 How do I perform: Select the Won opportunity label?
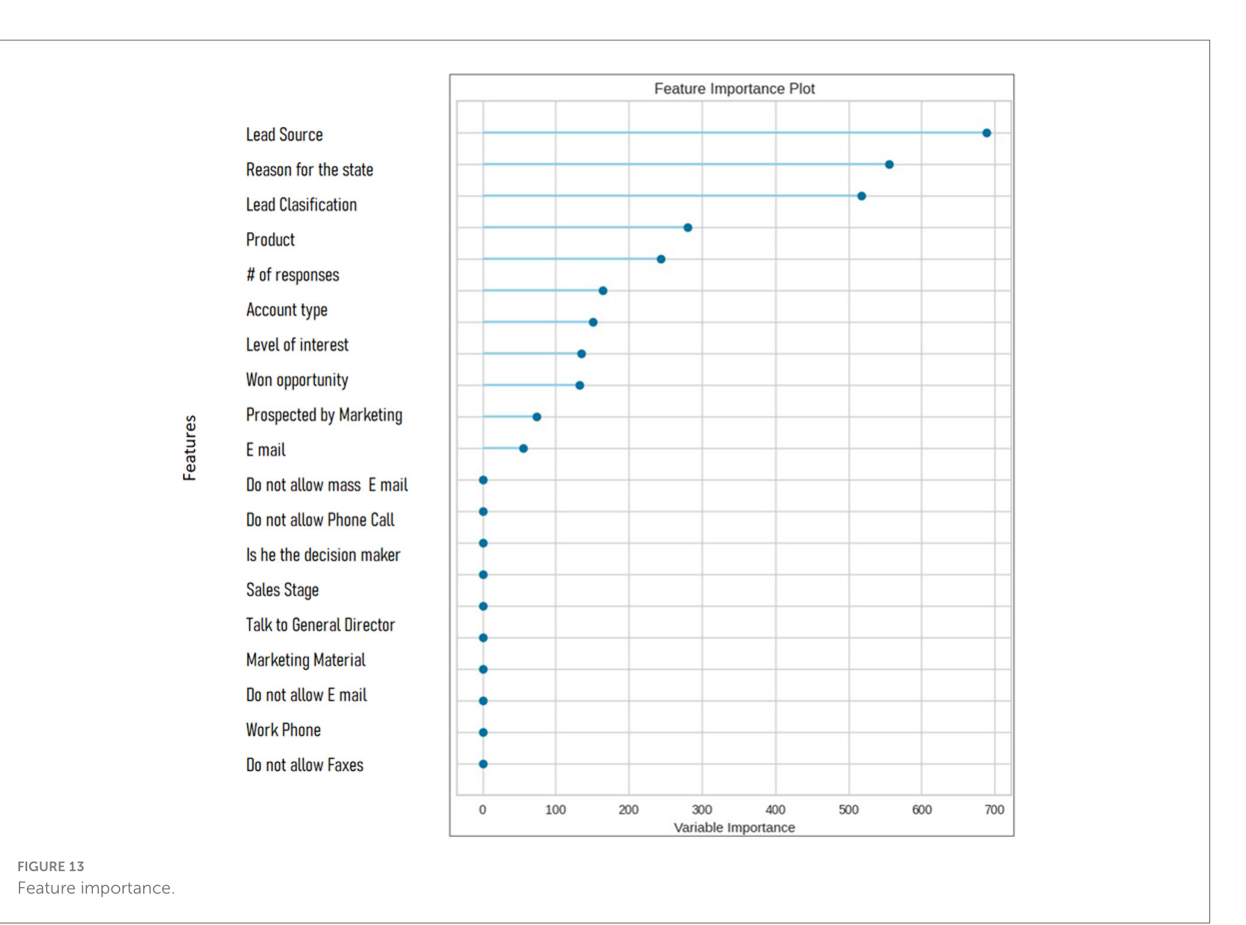coord(297,380)
